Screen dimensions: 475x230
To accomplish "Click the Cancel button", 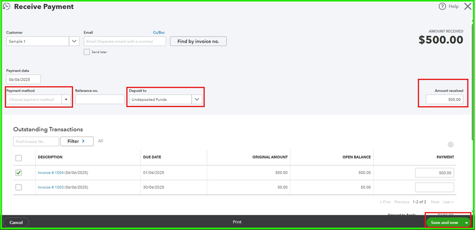I will point(16,222).
